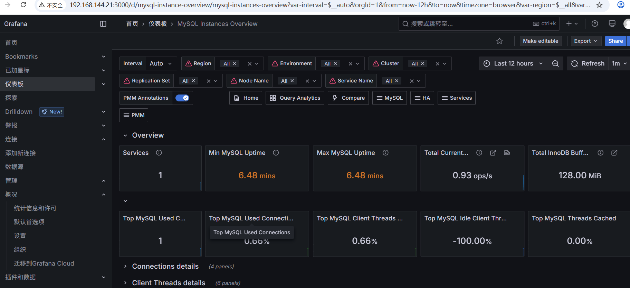The height and width of the screenshot is (288, 630).
Task: Click the dock sidebar menu icon
Action: (103, 24)
